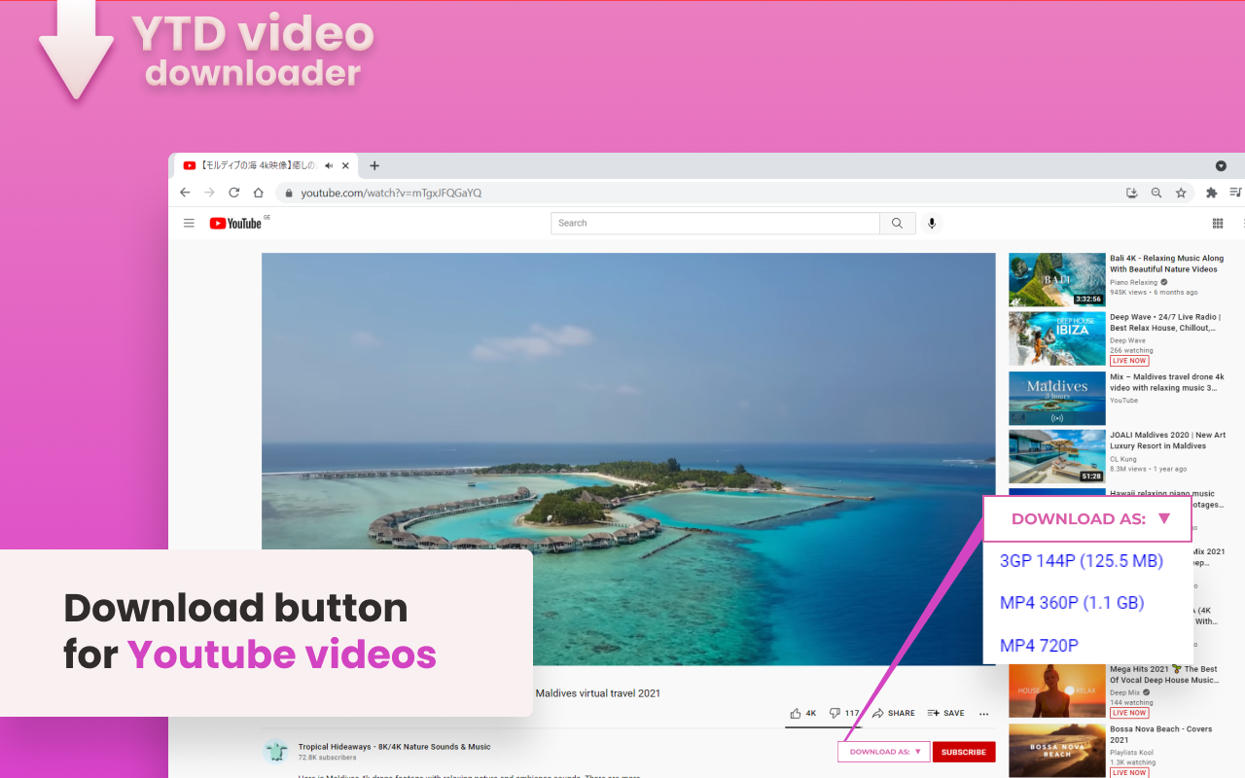Reload the YouTube page
1245x778 pixels.
[x=233, y=193]
